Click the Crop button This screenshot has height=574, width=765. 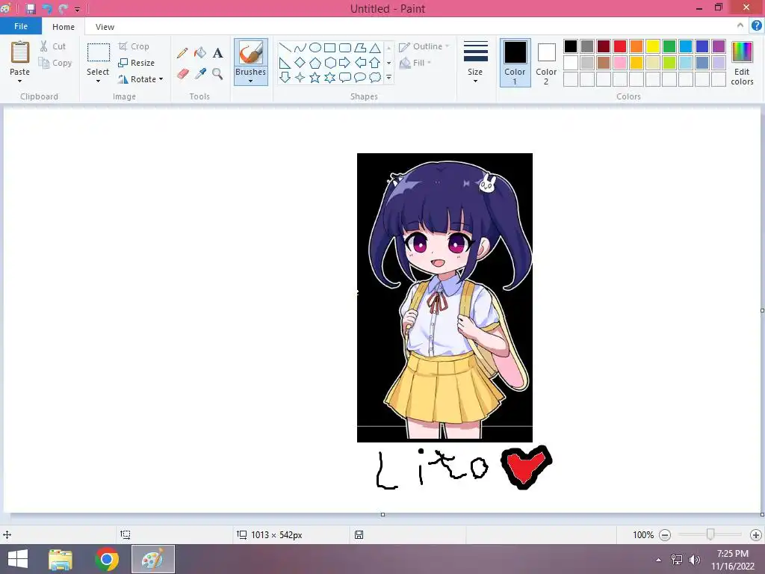tap(134, 46)
